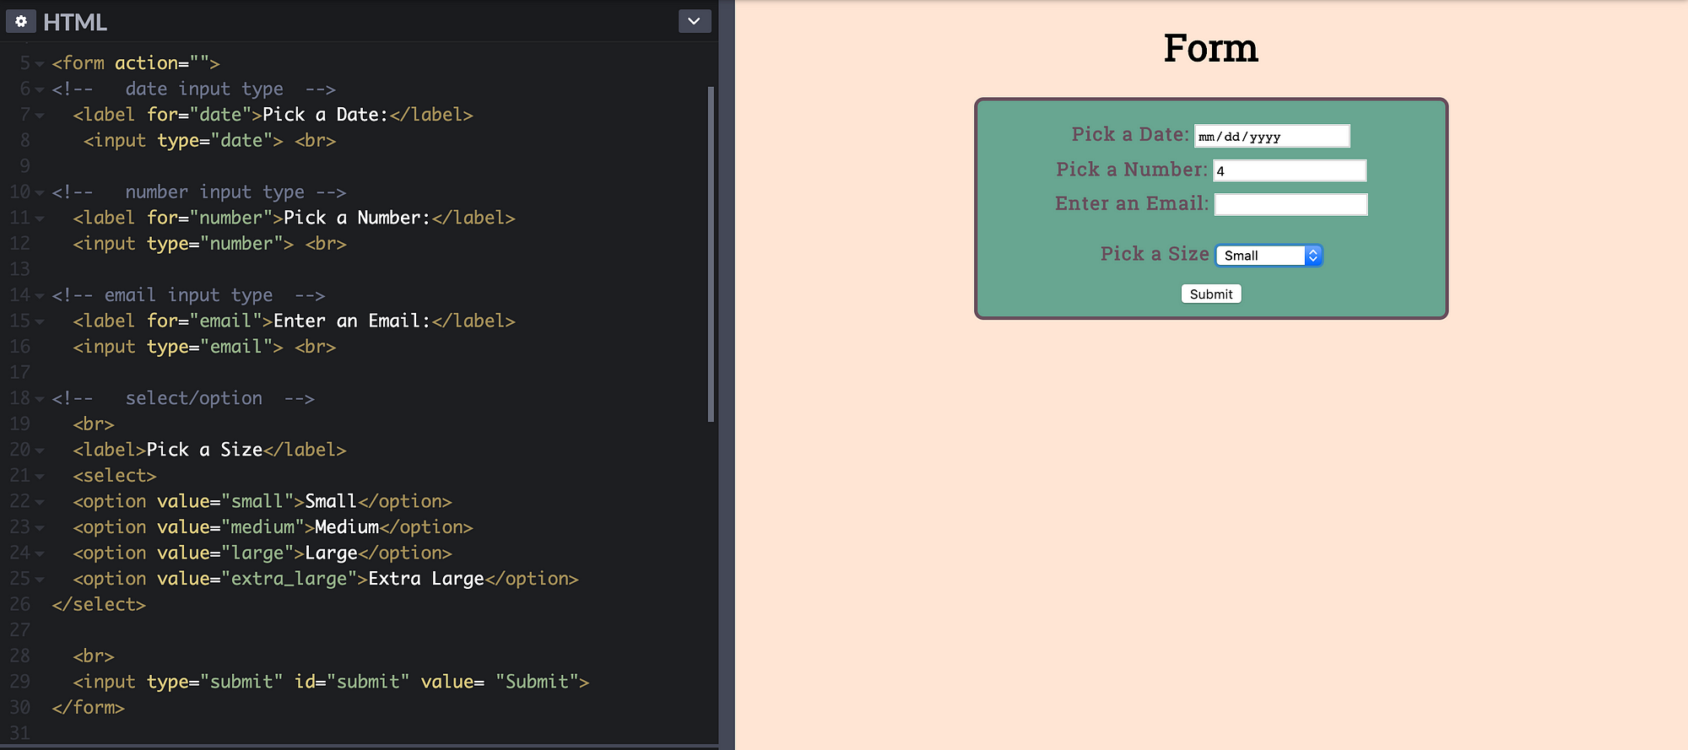Collapse the fold arrow on line 14
Image resolution: width=1688 pixels, height=750 pixels.
click(x=40, y=296)
